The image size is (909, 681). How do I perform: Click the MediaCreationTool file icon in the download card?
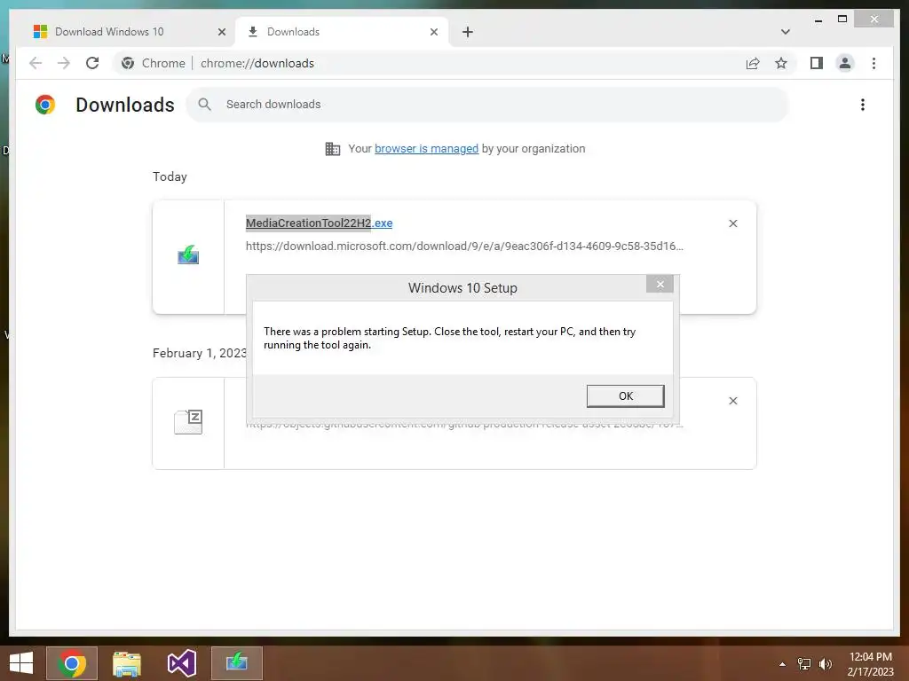[188, 254]
